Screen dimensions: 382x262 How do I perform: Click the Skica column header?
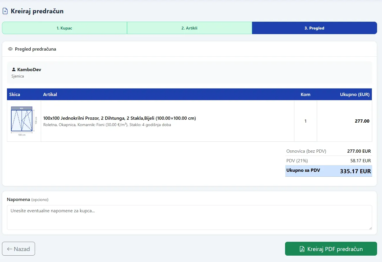(x=15, y=95)
